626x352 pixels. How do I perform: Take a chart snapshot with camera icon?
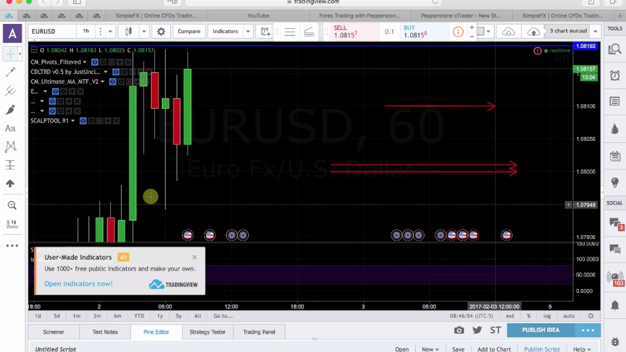click(459, 330)
